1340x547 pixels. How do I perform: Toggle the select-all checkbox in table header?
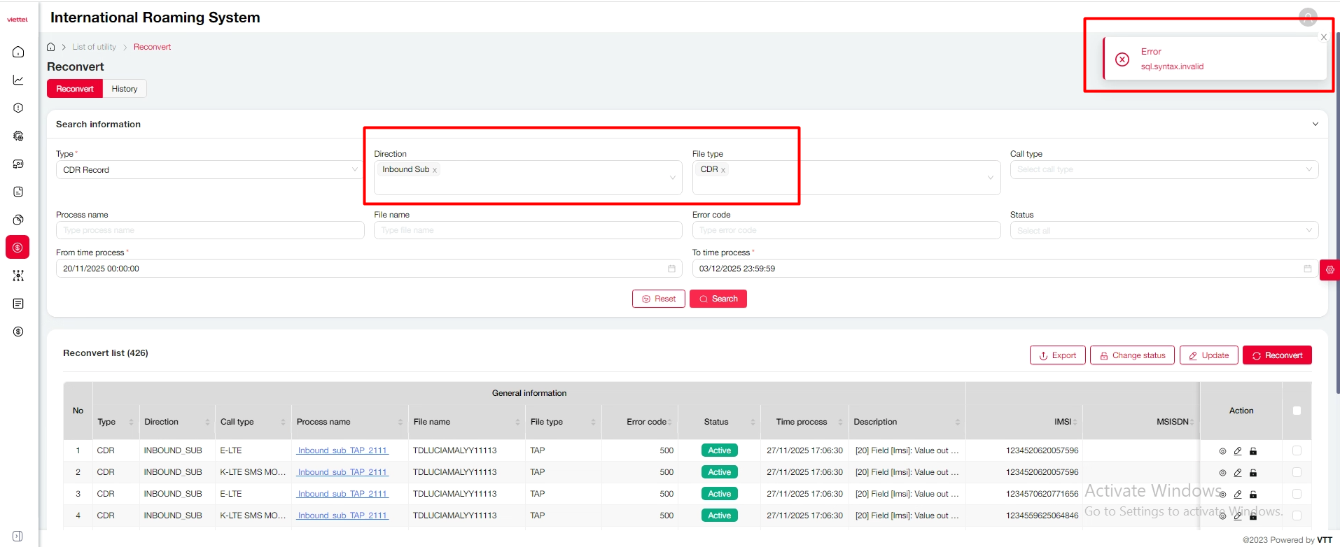pos(1297,411)
